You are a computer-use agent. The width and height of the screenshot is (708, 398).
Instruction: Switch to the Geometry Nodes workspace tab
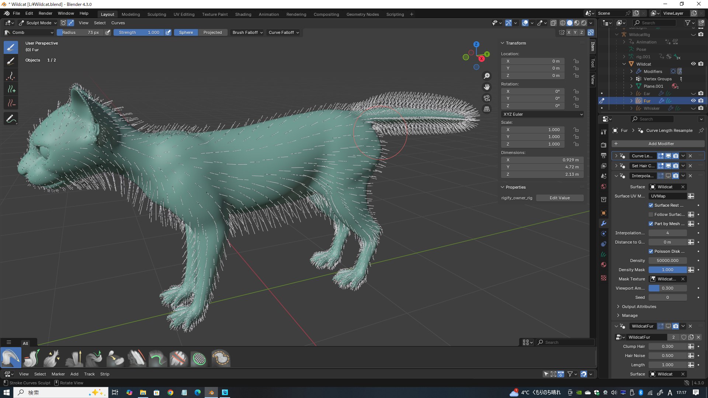(x=362, y=14)
